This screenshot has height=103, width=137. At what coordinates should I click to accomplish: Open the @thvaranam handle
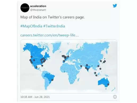pyautogui.click(x=38, y=10)
